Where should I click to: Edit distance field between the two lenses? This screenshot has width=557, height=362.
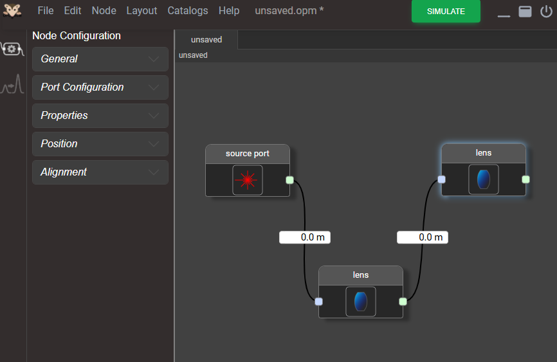click(423, 237)
